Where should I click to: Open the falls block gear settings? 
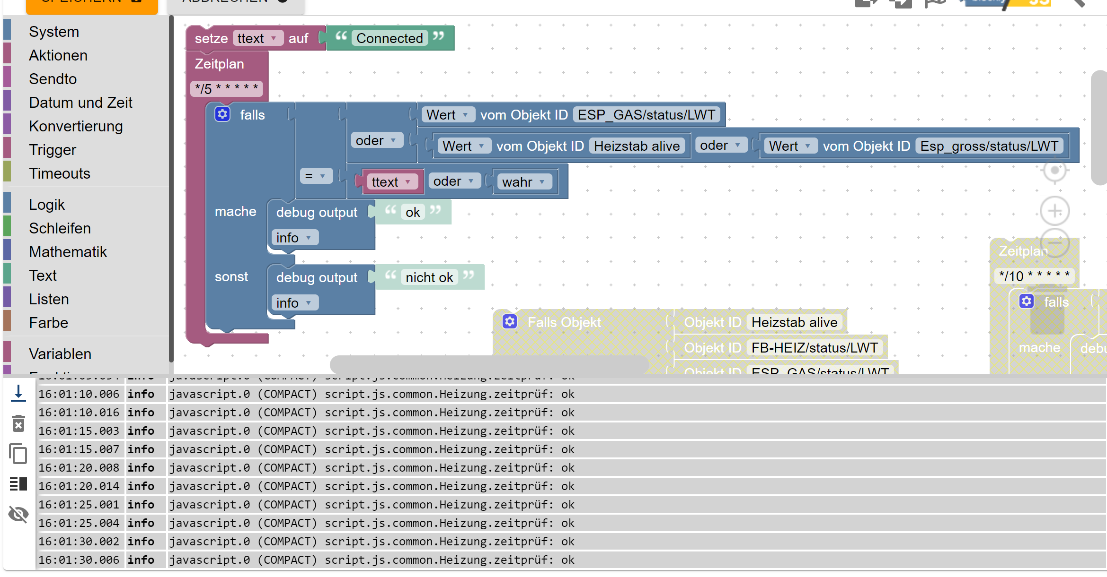point(222,114)
